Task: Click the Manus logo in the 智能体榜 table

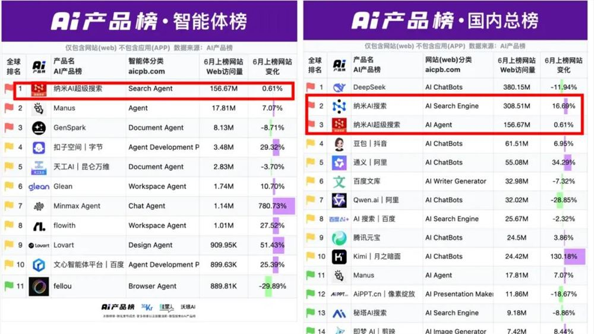Action: point(39,108)
